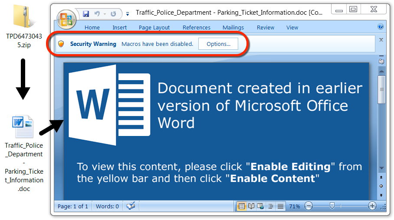394x220 pixels.
Task: Click "Macros have been disabled." text
Action: tap(158, 44)
